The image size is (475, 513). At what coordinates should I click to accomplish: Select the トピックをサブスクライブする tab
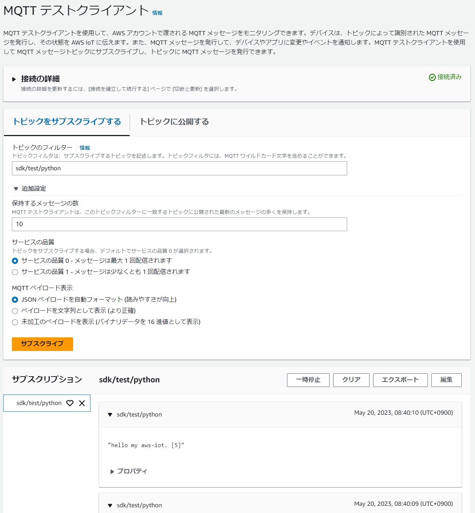pyautogui.click(x=67, y=122)
